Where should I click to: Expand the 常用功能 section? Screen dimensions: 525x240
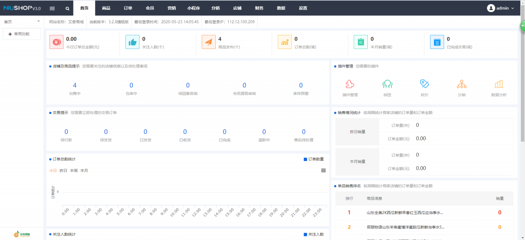coord(22,34)
